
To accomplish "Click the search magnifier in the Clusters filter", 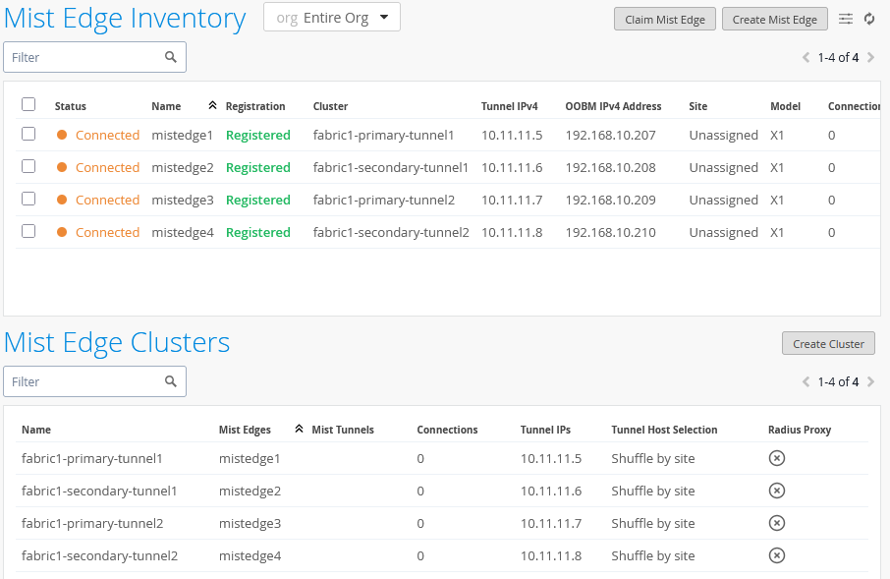I will (x=171, y=381).
